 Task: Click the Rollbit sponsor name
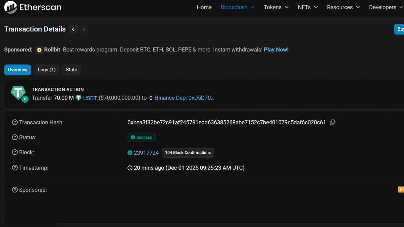52,50
